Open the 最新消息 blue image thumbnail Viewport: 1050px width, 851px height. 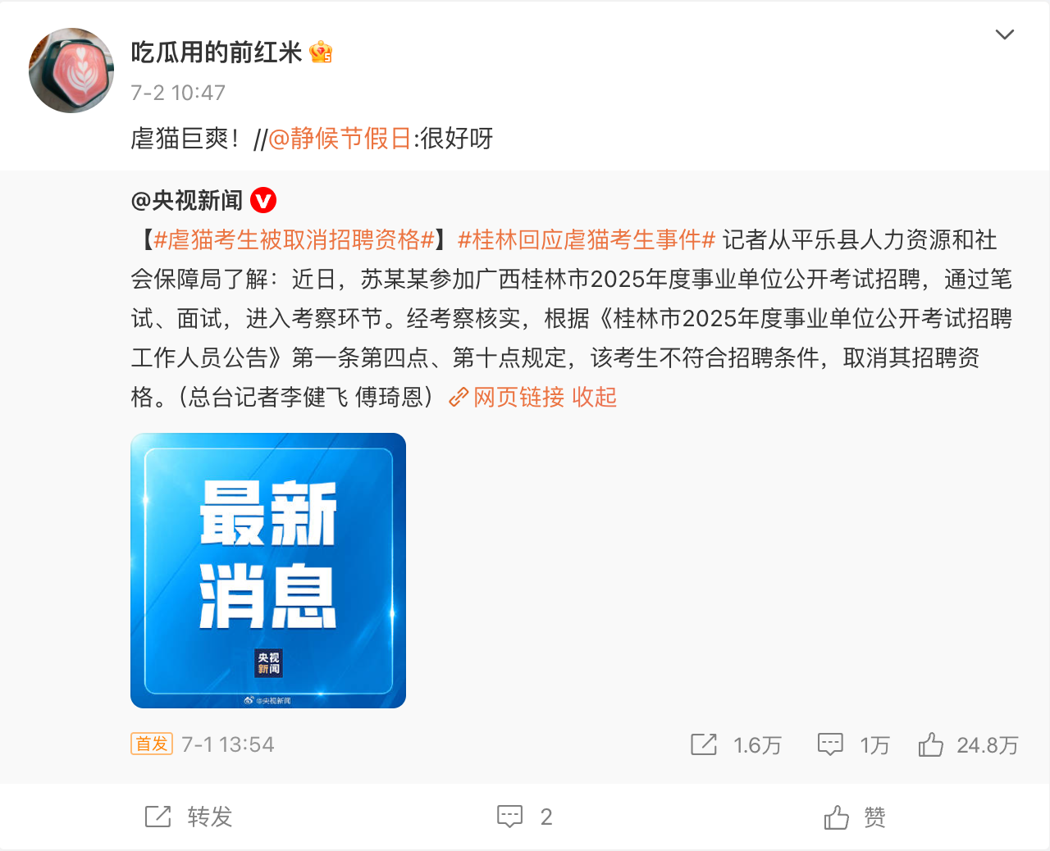pyautogui.click(x=268, y=571)
